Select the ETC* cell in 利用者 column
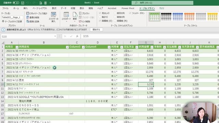The image size is (219, 123). coord(117,109)
